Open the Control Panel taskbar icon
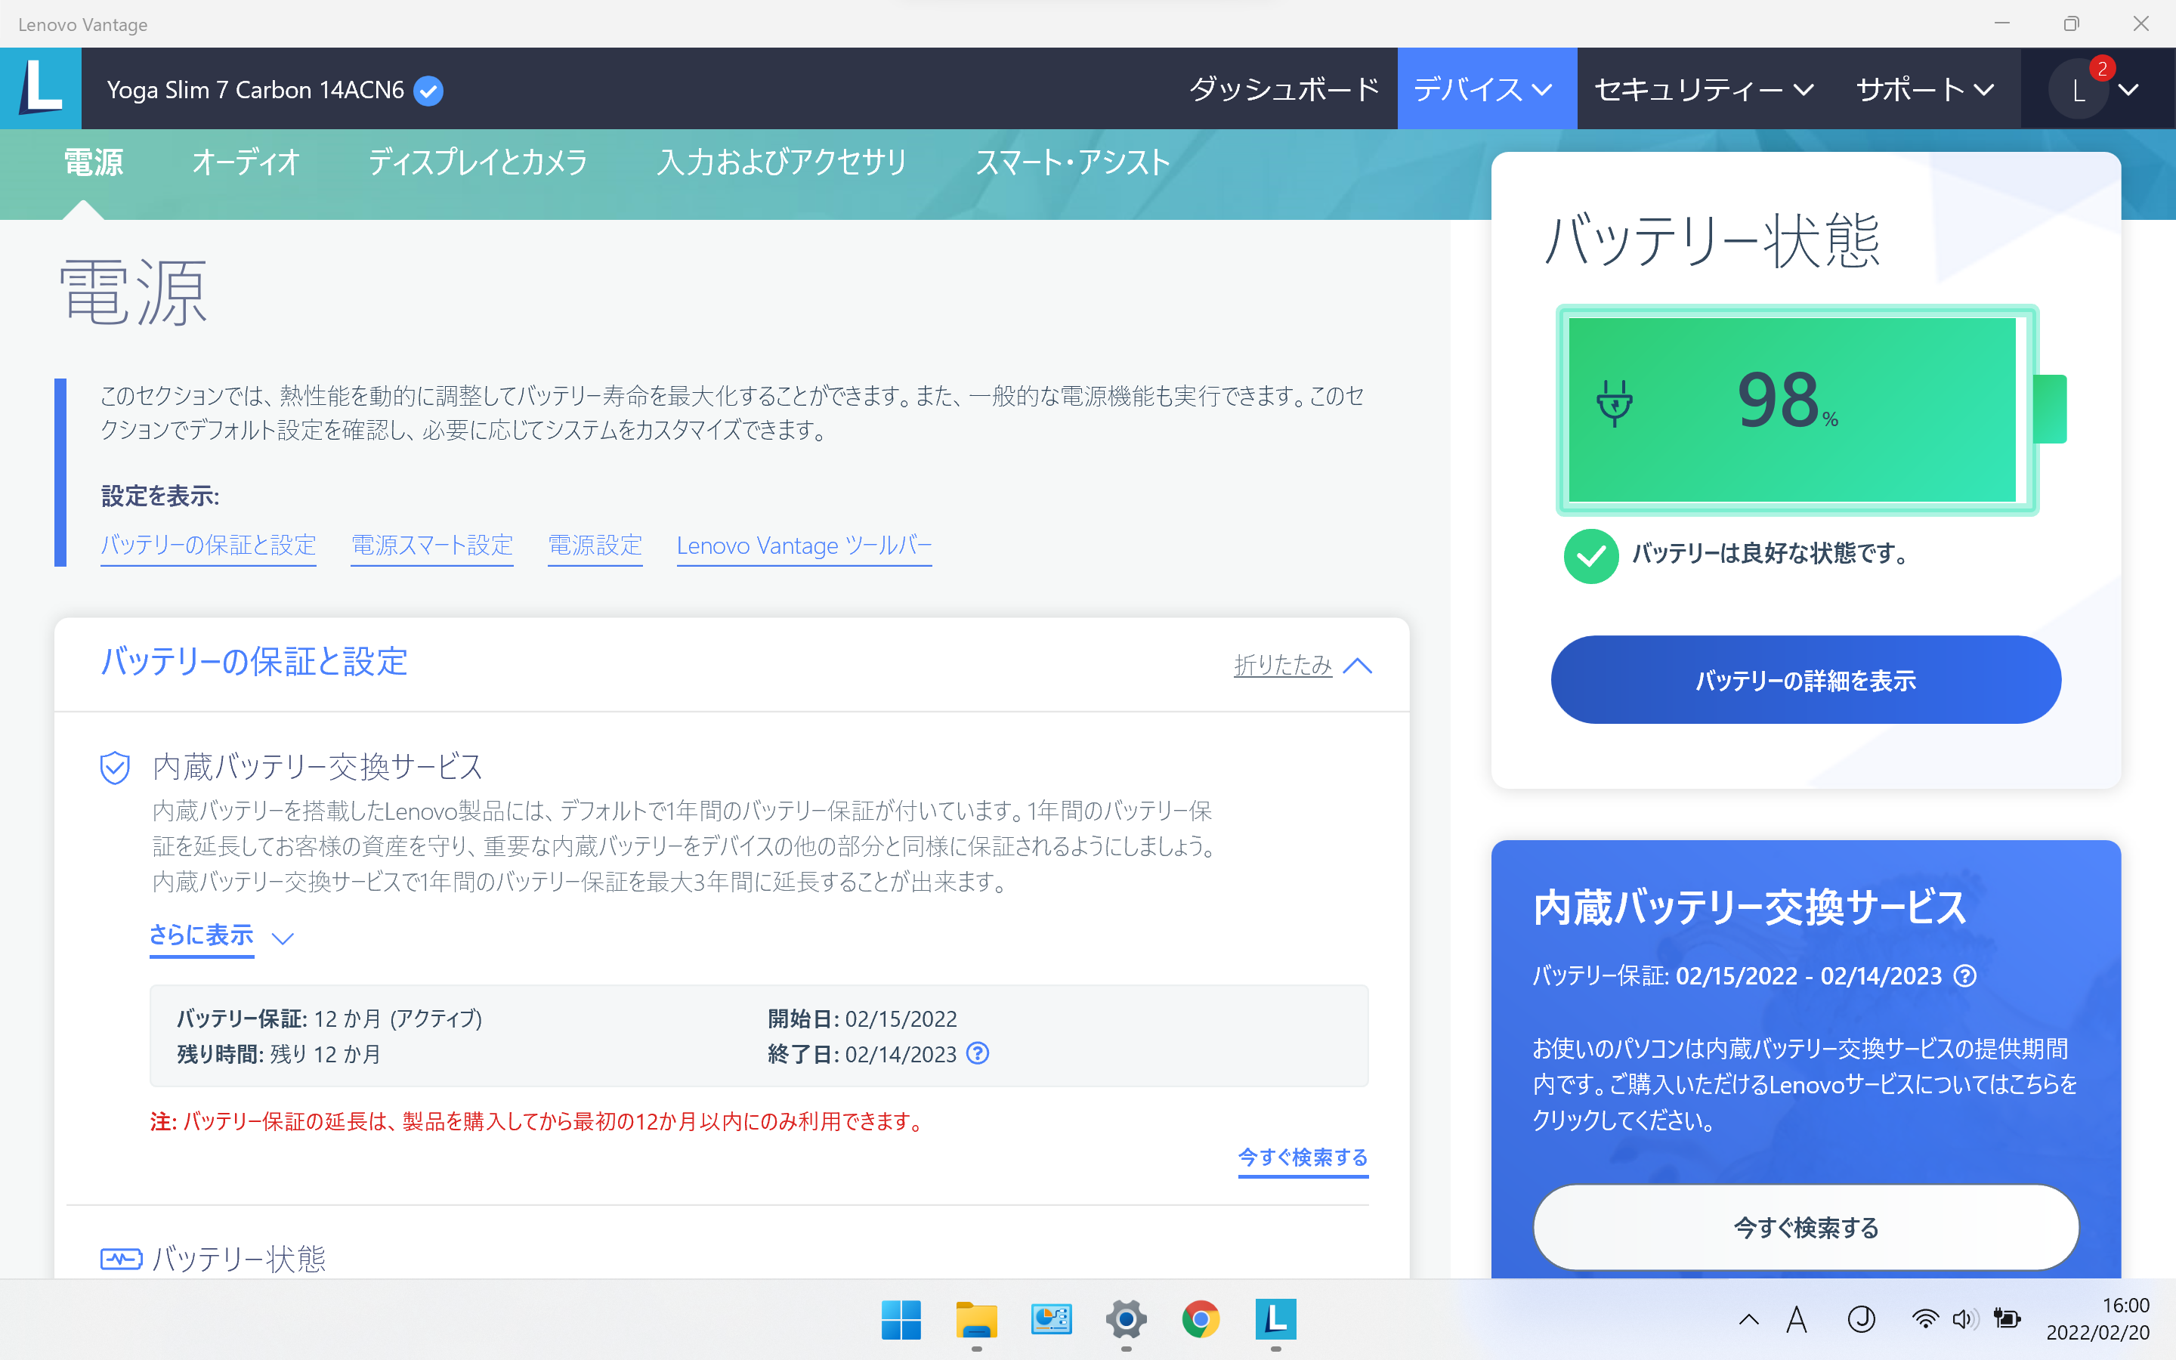 pos(1051,1319)
